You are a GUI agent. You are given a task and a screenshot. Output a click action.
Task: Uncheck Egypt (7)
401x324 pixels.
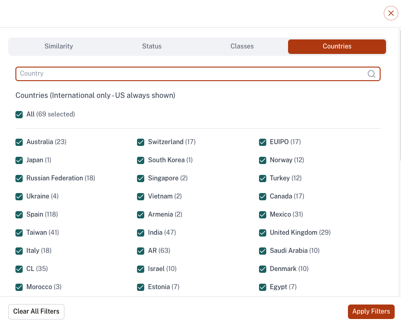point(263,287)
